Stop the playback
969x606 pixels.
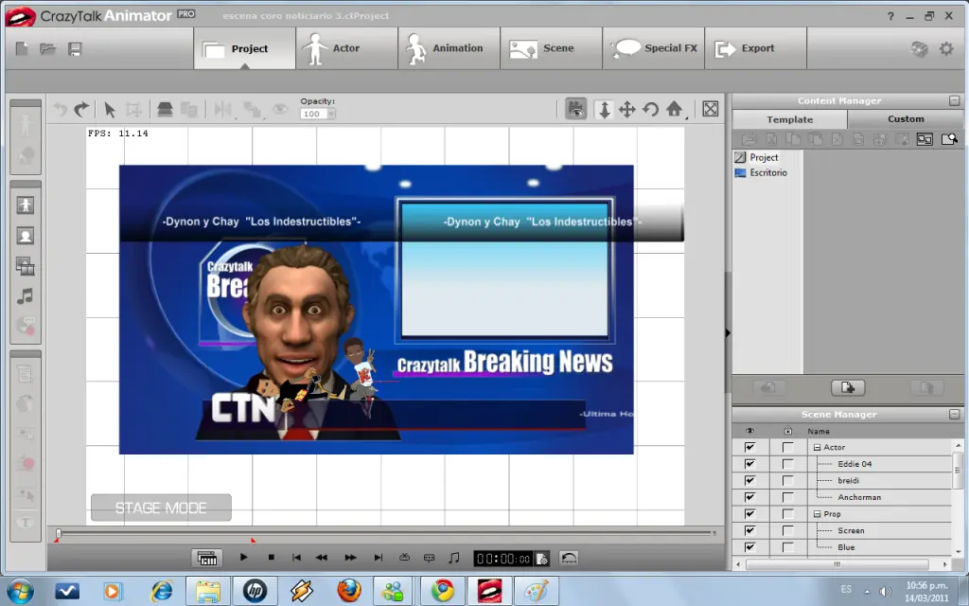[x=272, y=557]
